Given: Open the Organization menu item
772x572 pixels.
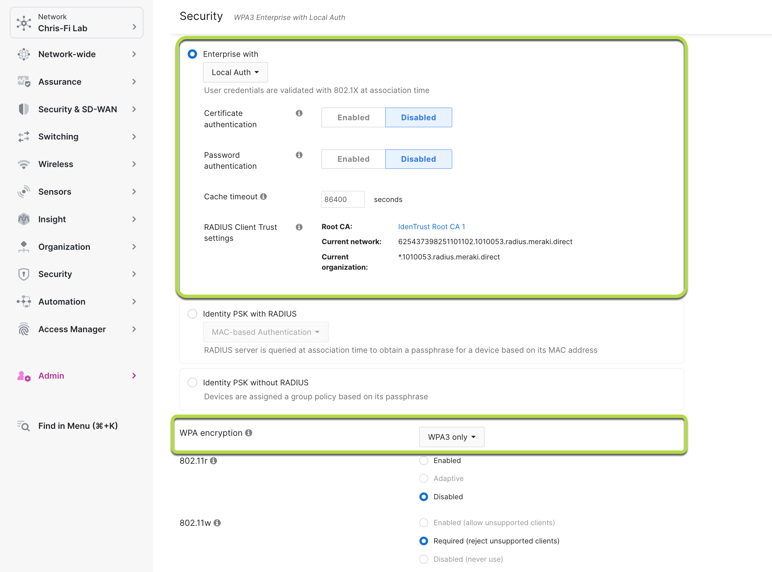Looking at the screenshot, I should 64,247.
